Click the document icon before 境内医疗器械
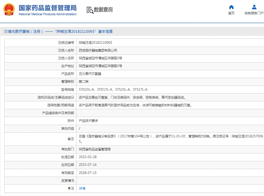264x196 pixels. [x=6, y=31]
